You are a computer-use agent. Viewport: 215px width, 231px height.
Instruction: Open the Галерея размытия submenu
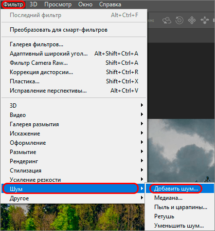click(x=74, y=124)
